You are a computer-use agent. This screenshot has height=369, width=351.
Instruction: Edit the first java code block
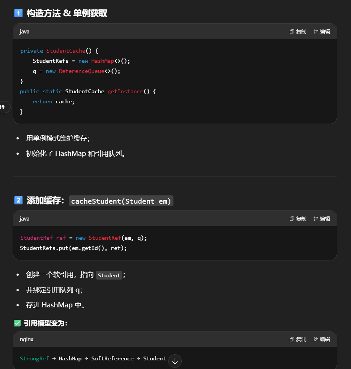pos(322,32)
